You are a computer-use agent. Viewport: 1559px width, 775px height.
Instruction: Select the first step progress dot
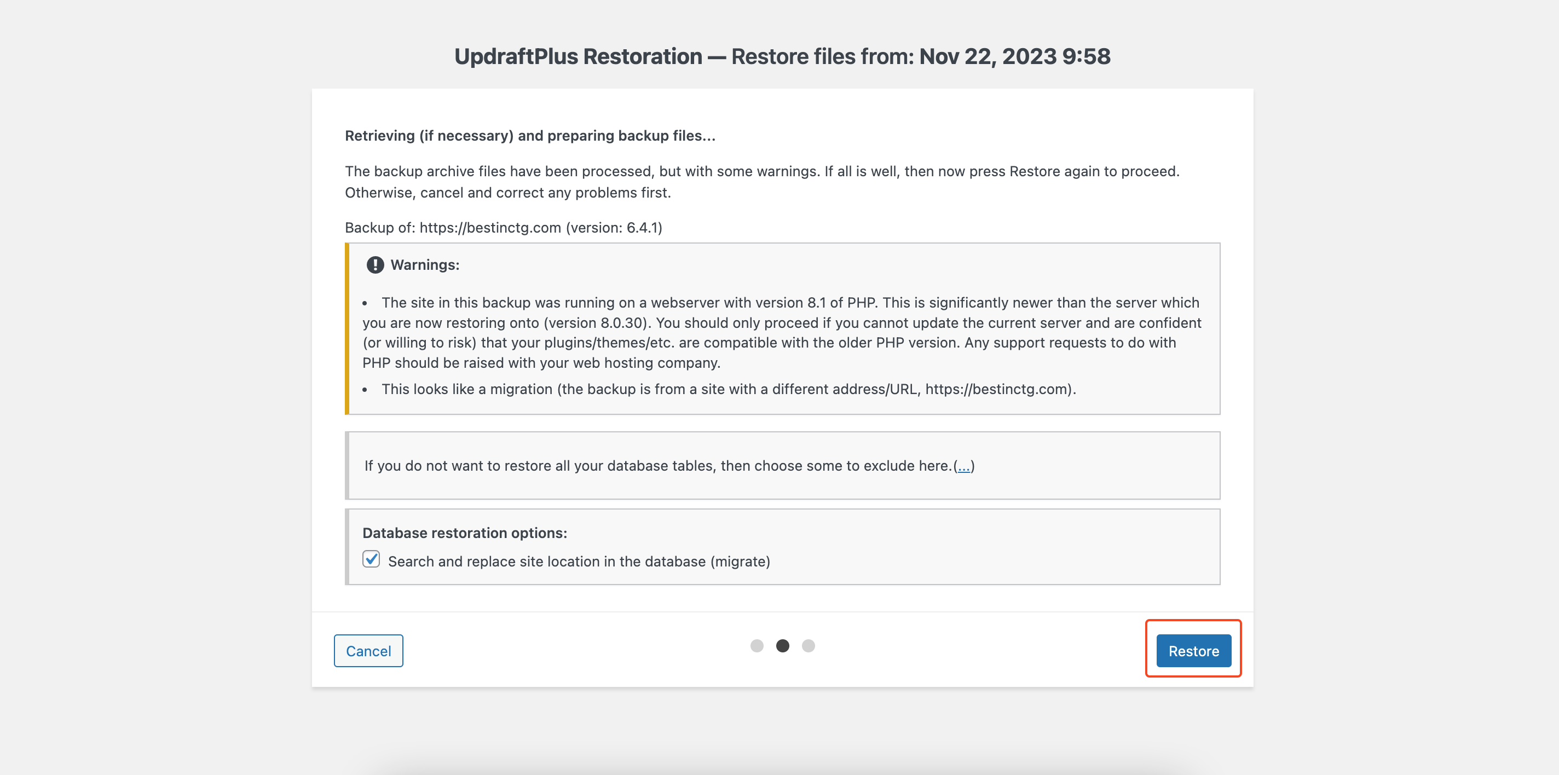(757, 645)
